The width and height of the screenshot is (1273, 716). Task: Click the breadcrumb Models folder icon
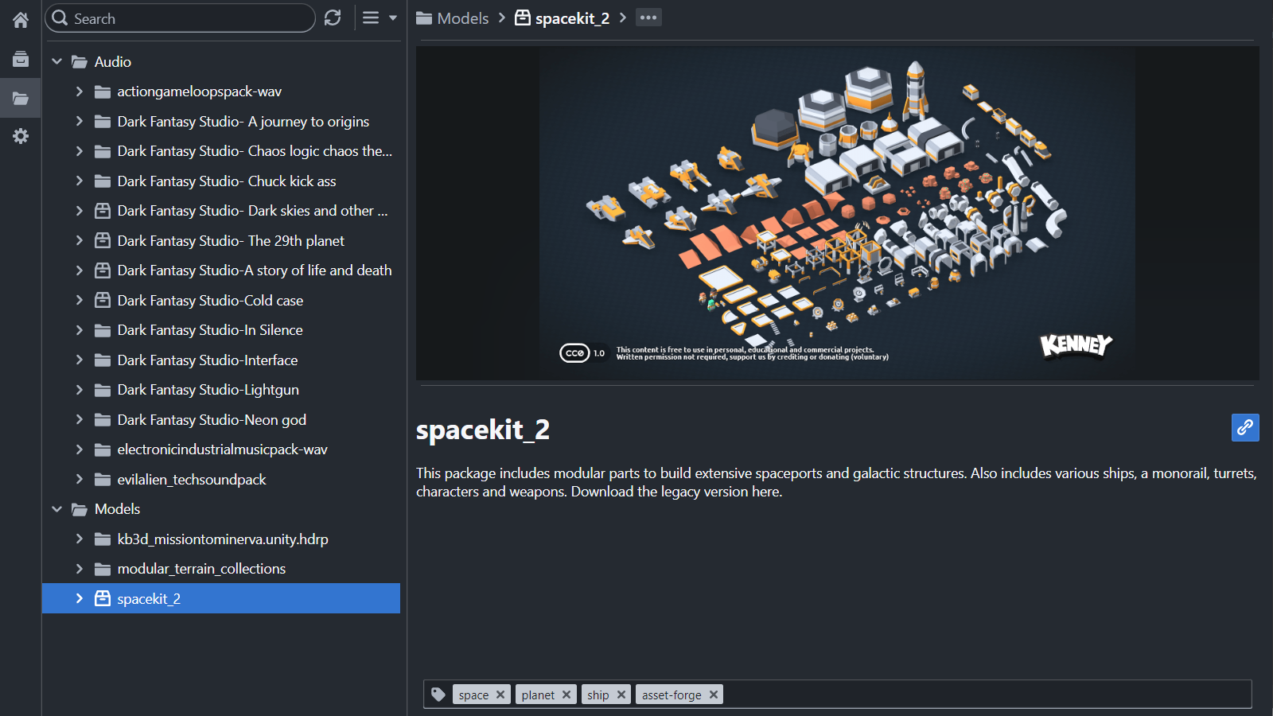pos(425,18)
